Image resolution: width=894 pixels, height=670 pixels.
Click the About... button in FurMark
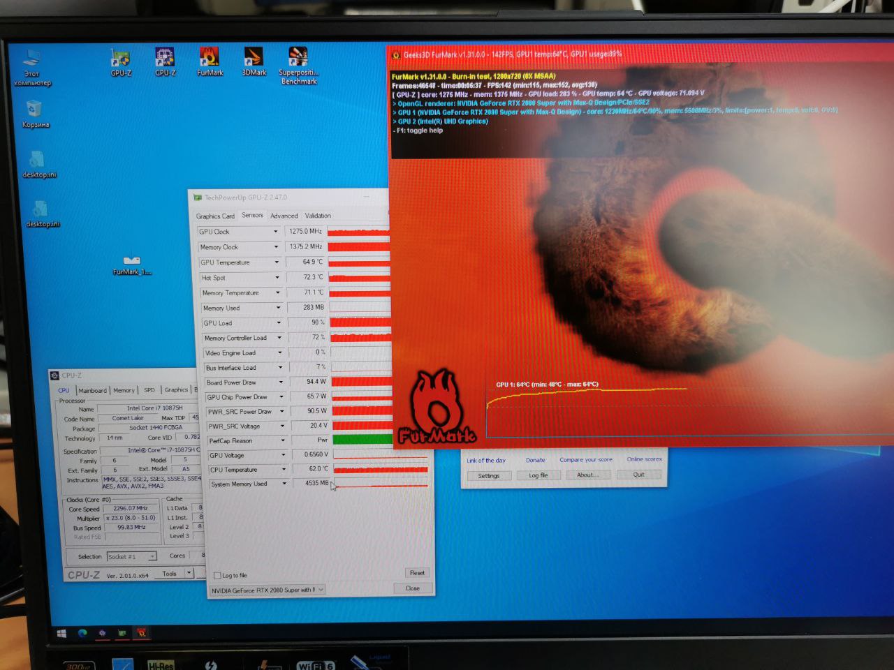pos(588,475)
